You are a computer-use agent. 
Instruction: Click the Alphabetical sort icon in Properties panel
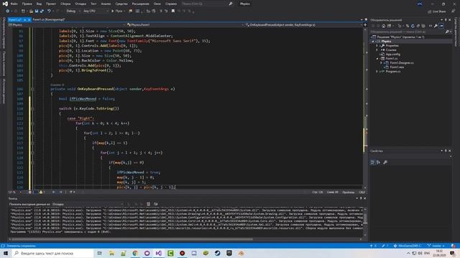click(x=378, y=163)
